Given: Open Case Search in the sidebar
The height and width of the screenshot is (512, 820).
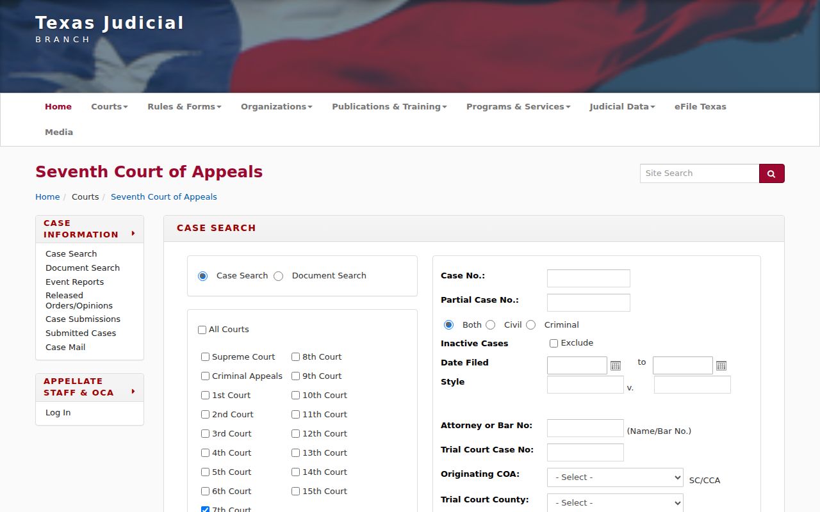Looking at the screenshot, I should coord(71,254).
